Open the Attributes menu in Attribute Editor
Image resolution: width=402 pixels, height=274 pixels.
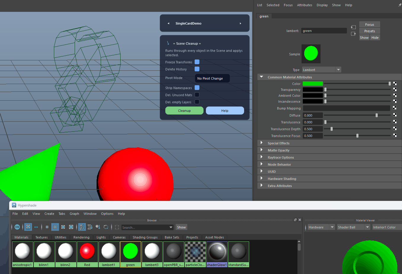click(305, 5)
